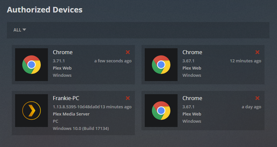Remove Frankie-PC using its red X
Viewport: 277px width, 147px height.
click(128, 98)
